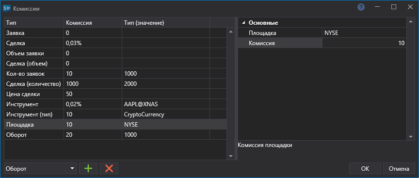Click the NYSE cell in the table
This screenshot has width=419, height=178.
(x=166, y=125)
